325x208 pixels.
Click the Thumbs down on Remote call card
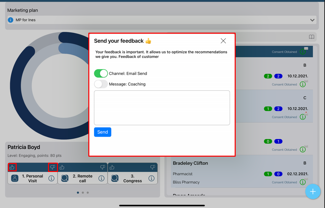103,167
